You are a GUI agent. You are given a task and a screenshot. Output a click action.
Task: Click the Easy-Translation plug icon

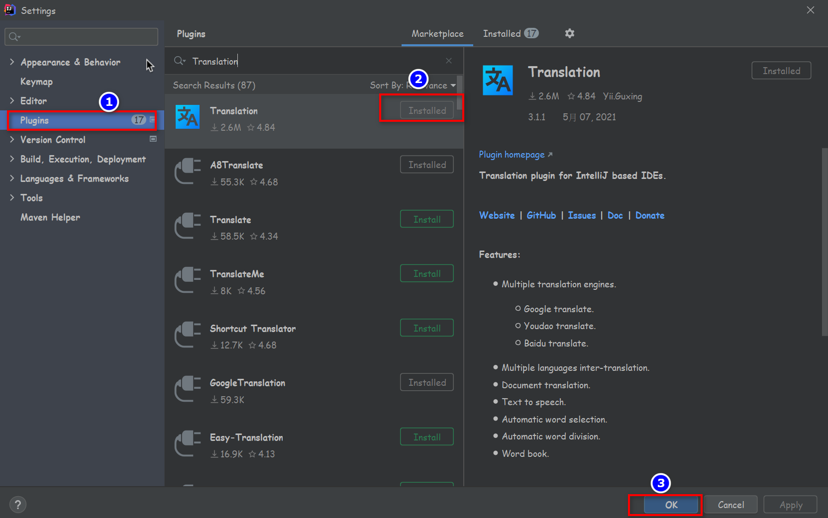click(188, 443)
